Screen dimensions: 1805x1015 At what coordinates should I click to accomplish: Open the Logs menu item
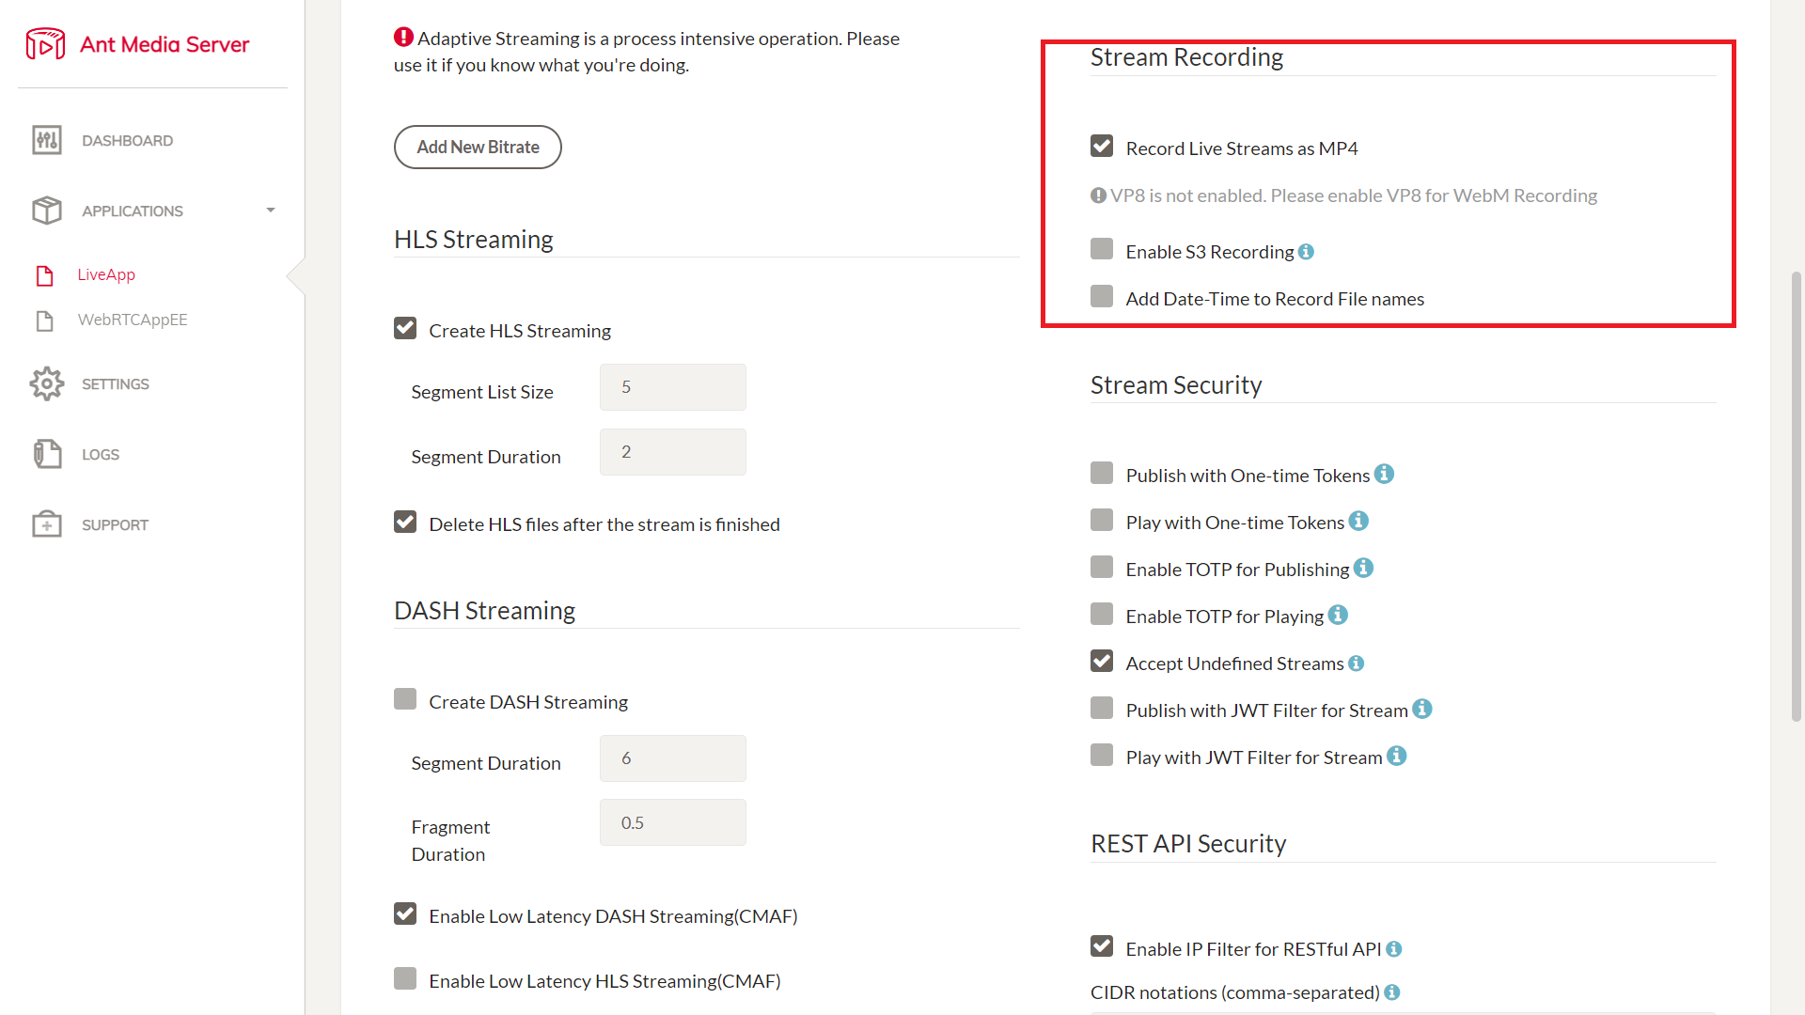[101, 455]
